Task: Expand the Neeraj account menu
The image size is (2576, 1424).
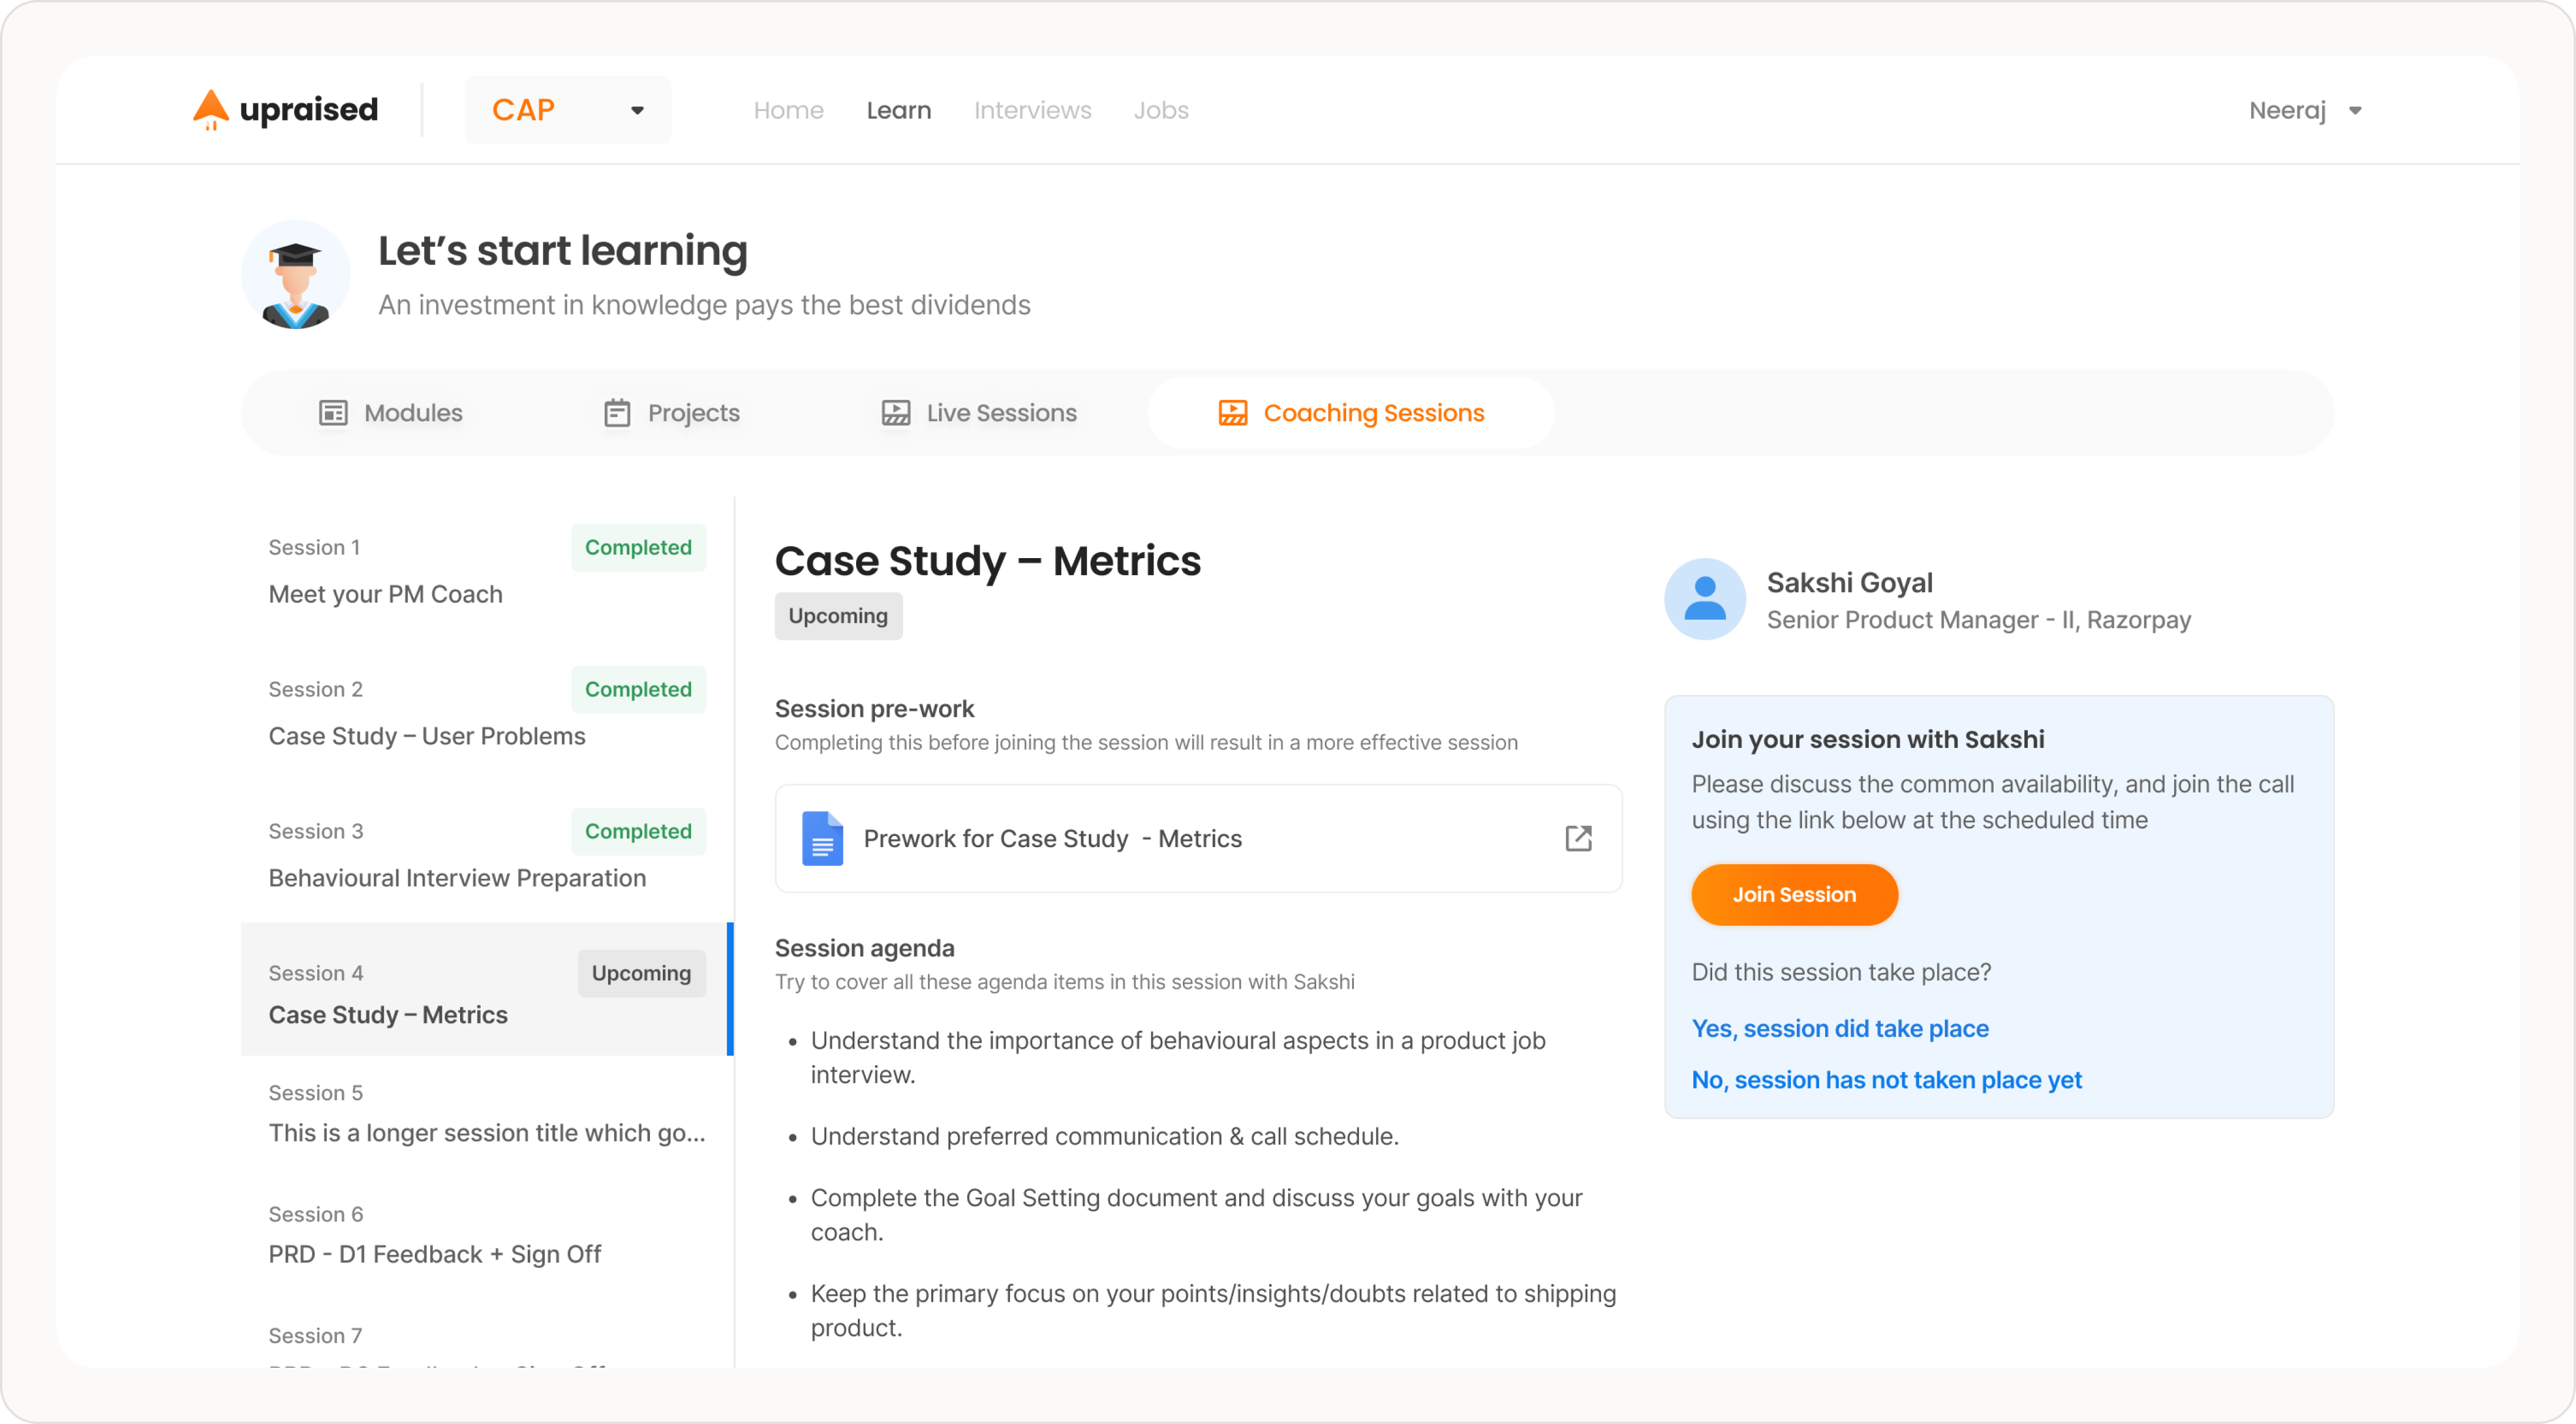Action: pyautogui.click(x=2305, y=110)
